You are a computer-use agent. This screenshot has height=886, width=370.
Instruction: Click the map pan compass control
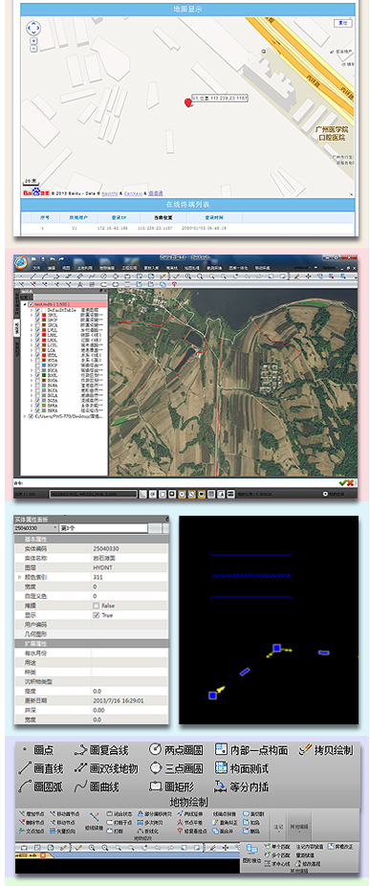(x=33, y=27)
